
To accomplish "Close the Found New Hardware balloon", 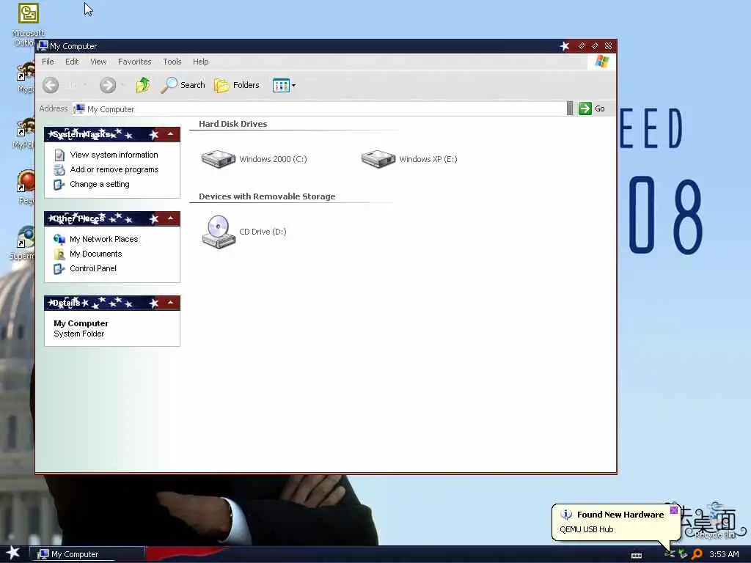I will coord(674,510).
